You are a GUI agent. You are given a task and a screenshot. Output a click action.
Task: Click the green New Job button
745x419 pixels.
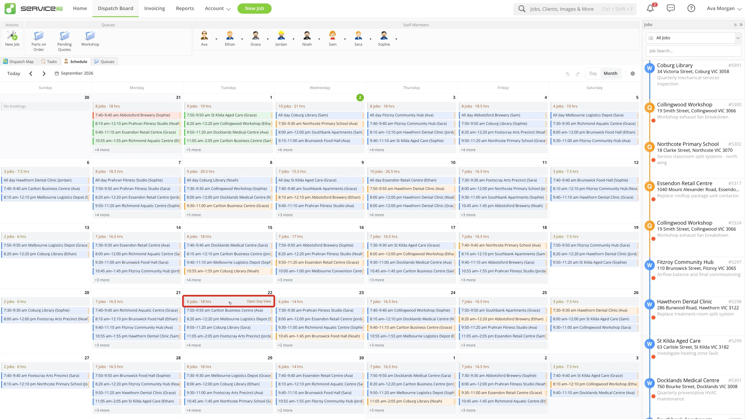(x=254, y=8)
